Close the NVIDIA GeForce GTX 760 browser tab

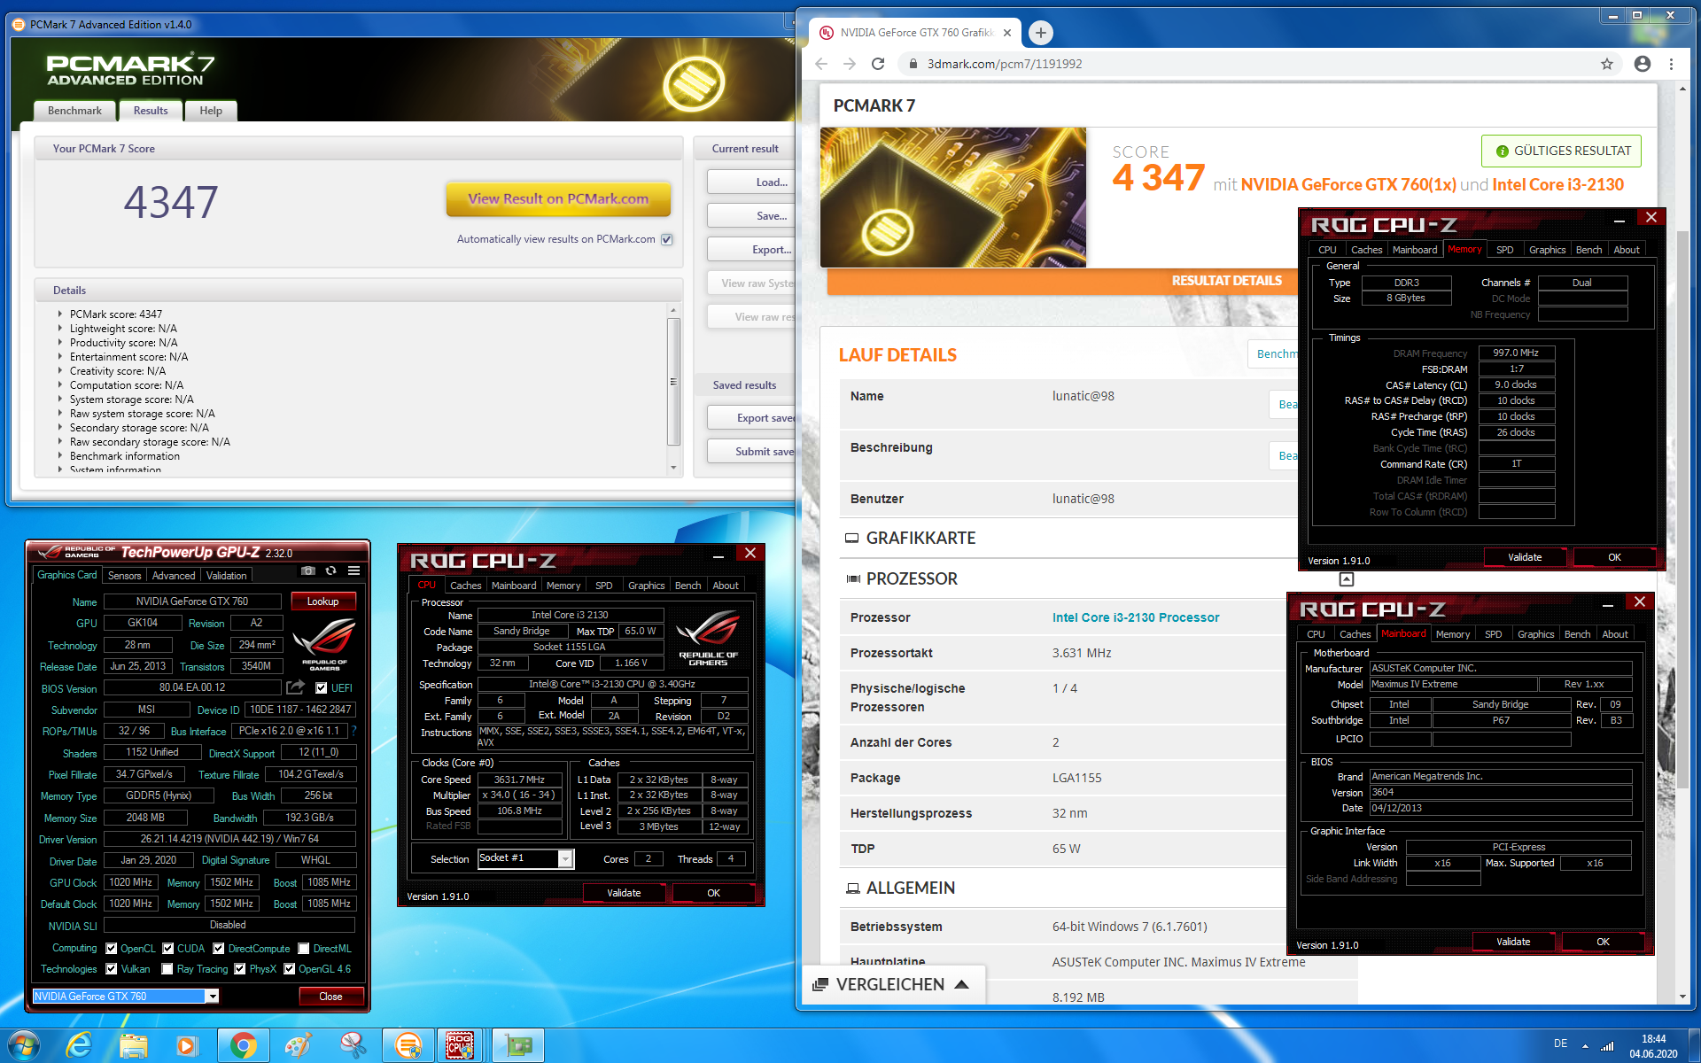point(1007,33)
